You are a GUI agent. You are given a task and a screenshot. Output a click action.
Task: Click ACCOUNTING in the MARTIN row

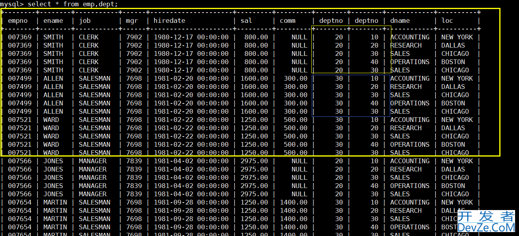(410, 202)
